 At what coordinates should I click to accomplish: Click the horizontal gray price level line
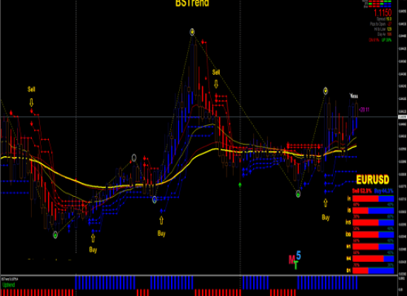[199, 117]
